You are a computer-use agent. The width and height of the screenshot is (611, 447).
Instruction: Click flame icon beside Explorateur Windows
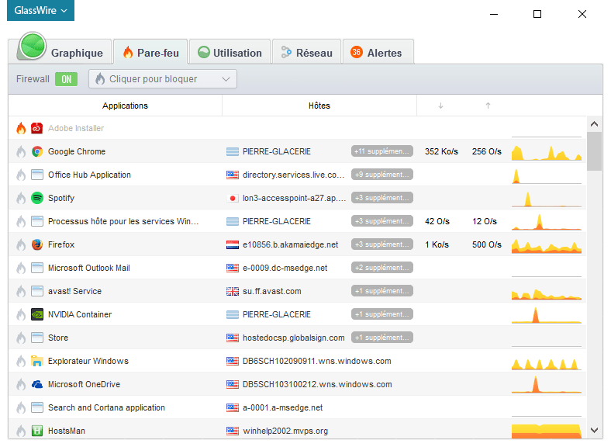click(21, 361)
